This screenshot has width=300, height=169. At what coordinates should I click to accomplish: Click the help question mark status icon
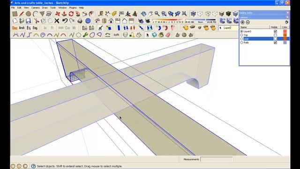(33, 166)
